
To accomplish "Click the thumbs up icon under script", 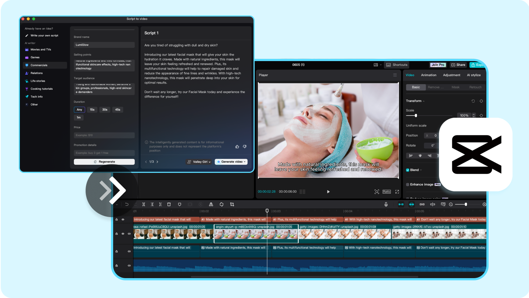I will tap(237, 146).
